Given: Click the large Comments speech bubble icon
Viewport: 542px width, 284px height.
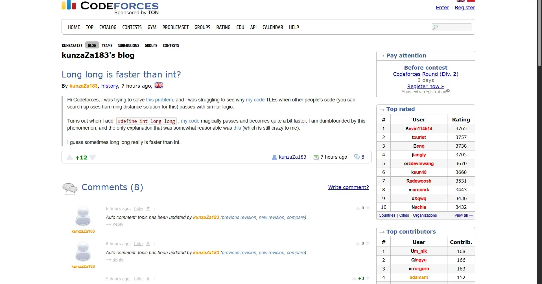Looking at the screenshot, I should [x=70, y=188].
